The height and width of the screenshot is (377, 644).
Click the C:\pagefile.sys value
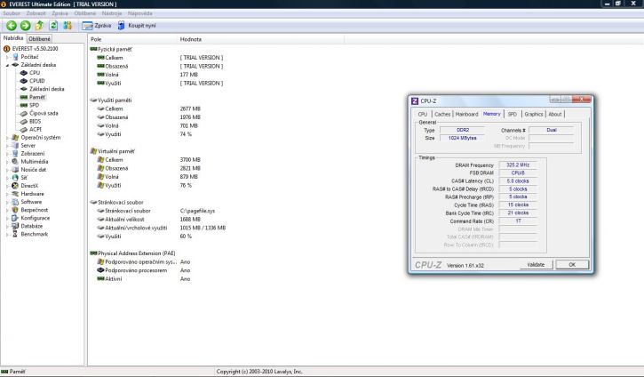197,211
